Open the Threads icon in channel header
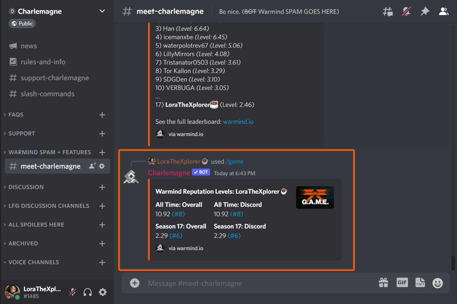 pyautogui.click(x=388, y=12)
